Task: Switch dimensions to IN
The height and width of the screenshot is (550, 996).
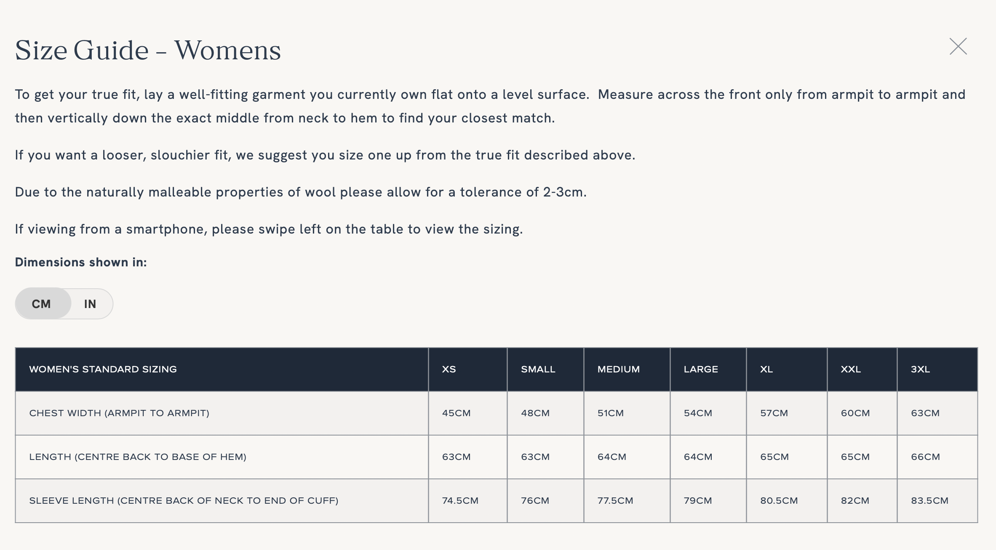Action: [x=90, y=304]
